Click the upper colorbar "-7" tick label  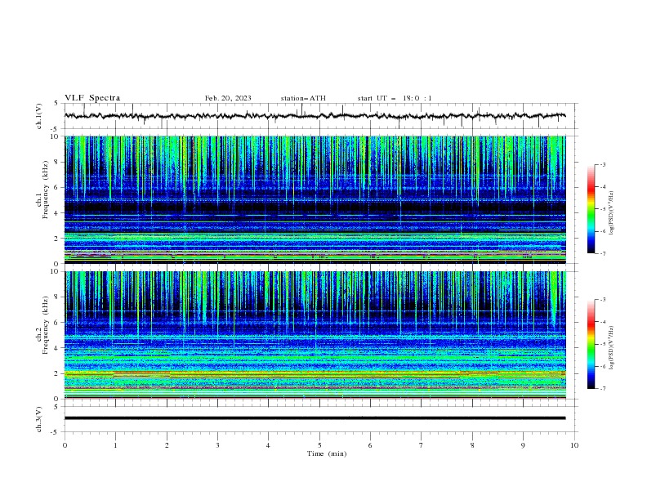coord(603,253)
